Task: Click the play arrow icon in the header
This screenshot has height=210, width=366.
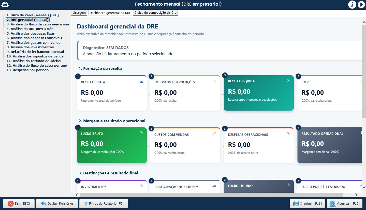Action: pyautogui.click(x=361, y=4)
